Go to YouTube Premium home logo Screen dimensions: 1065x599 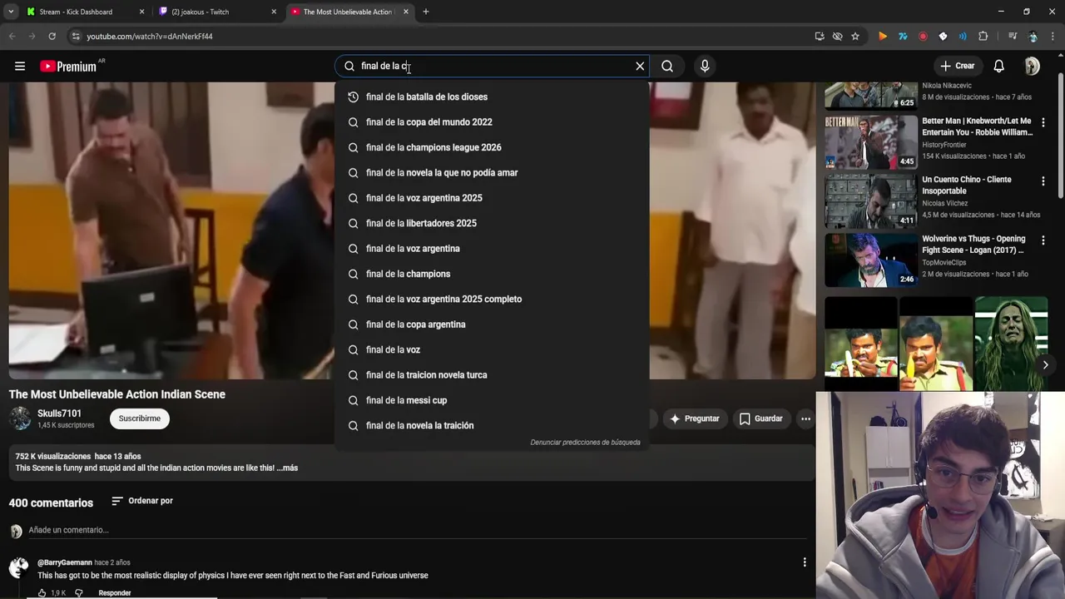(x=68, y=67)
